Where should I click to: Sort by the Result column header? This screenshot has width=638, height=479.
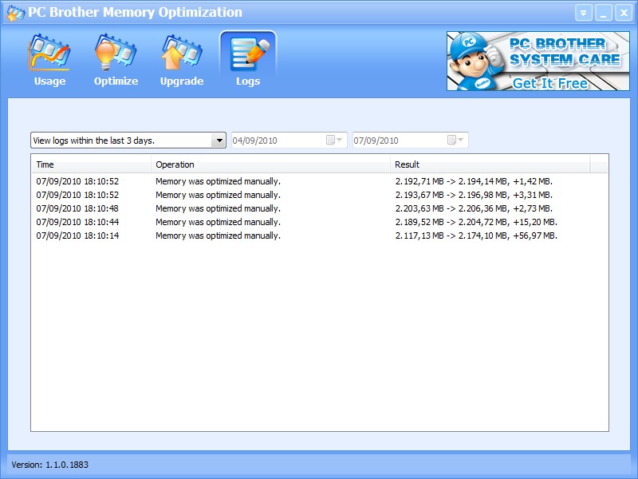(x=490, y=164)
